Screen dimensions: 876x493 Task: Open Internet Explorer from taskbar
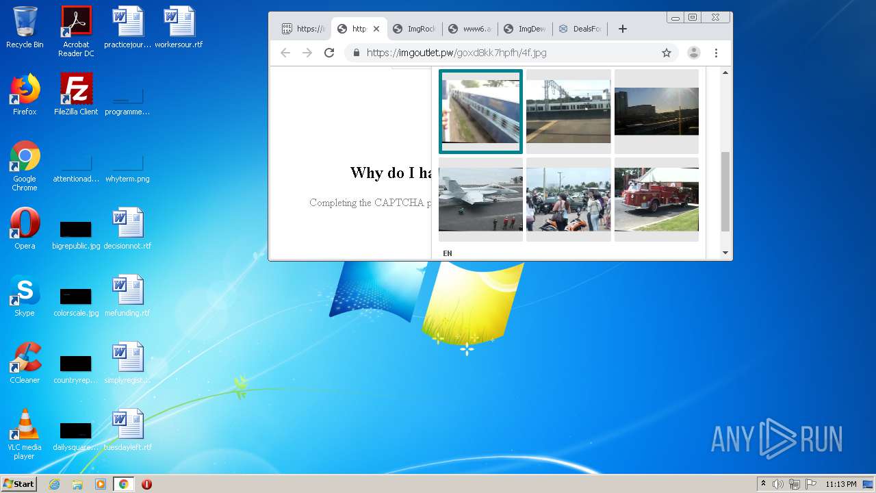click(x=54, y=484)
